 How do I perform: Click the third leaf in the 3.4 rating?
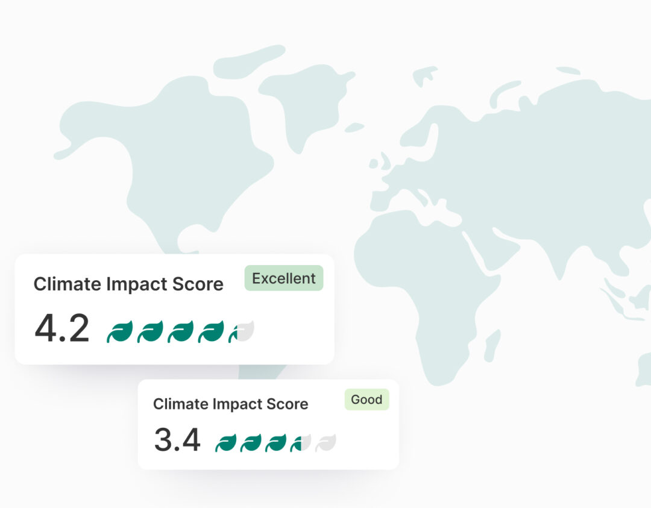(276, 443)
